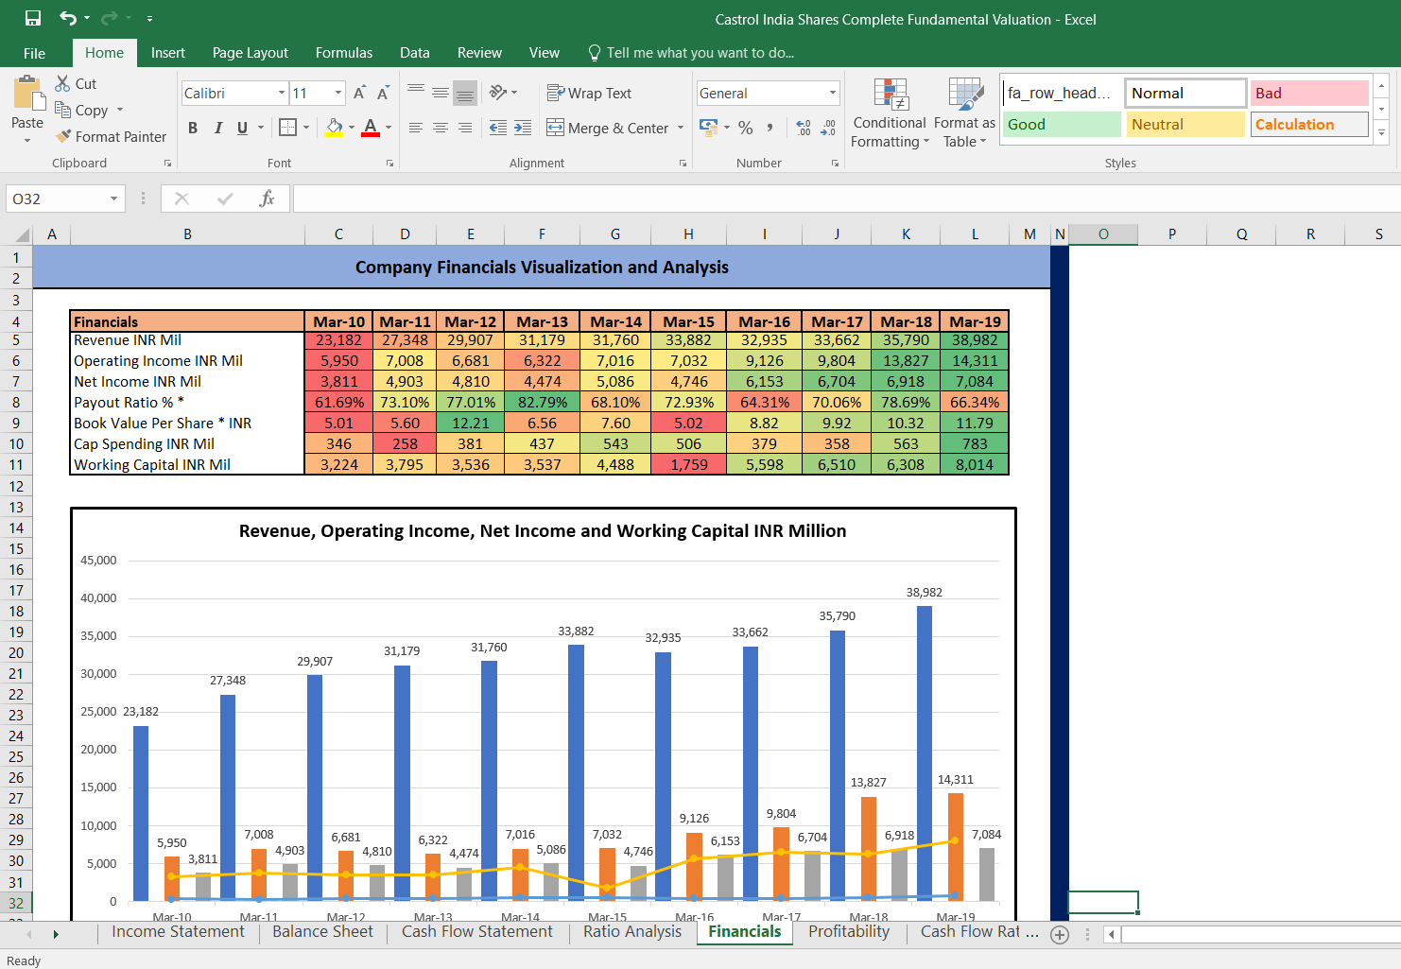Apply the Calculation cell style
The width and height of the screenshot is (1401, 969).
click(x=1309, y=124)
